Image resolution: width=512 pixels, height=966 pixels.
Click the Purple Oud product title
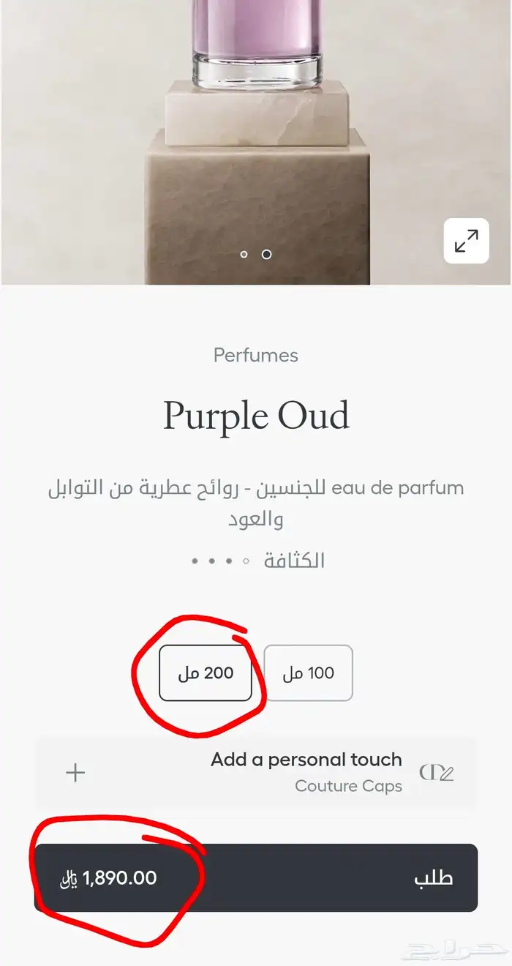coord(256,416)
